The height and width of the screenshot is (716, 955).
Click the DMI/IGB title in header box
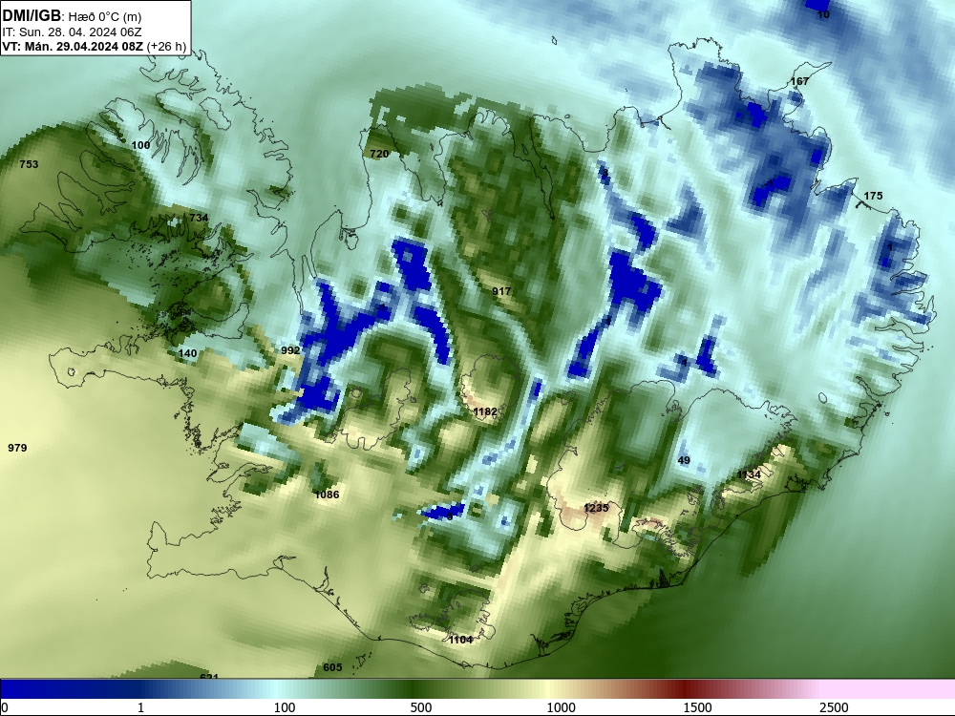click(32, 16)
